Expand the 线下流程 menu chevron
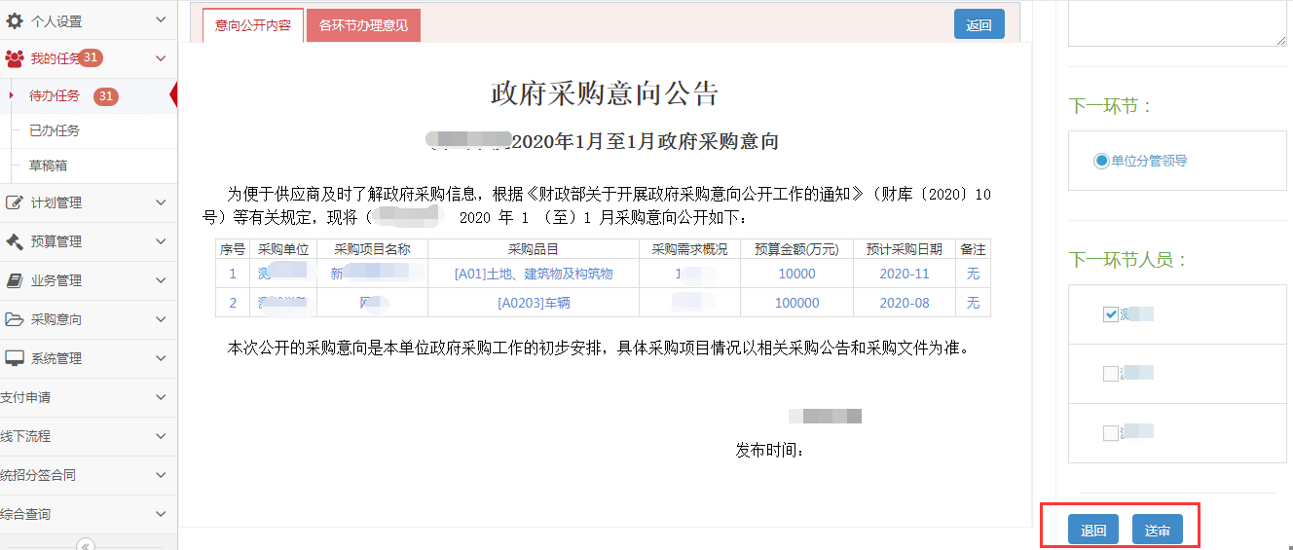 (x=161, y=436)
